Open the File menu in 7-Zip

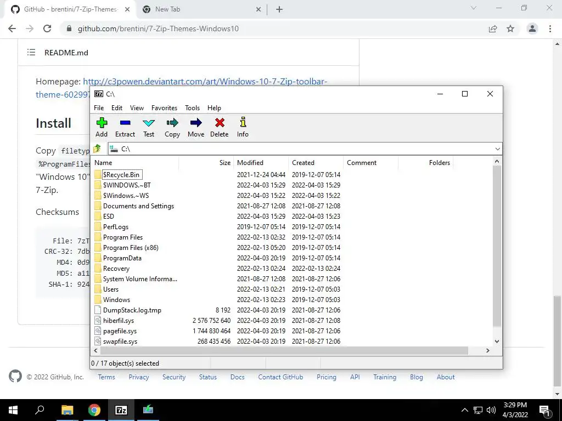[99, 108]
